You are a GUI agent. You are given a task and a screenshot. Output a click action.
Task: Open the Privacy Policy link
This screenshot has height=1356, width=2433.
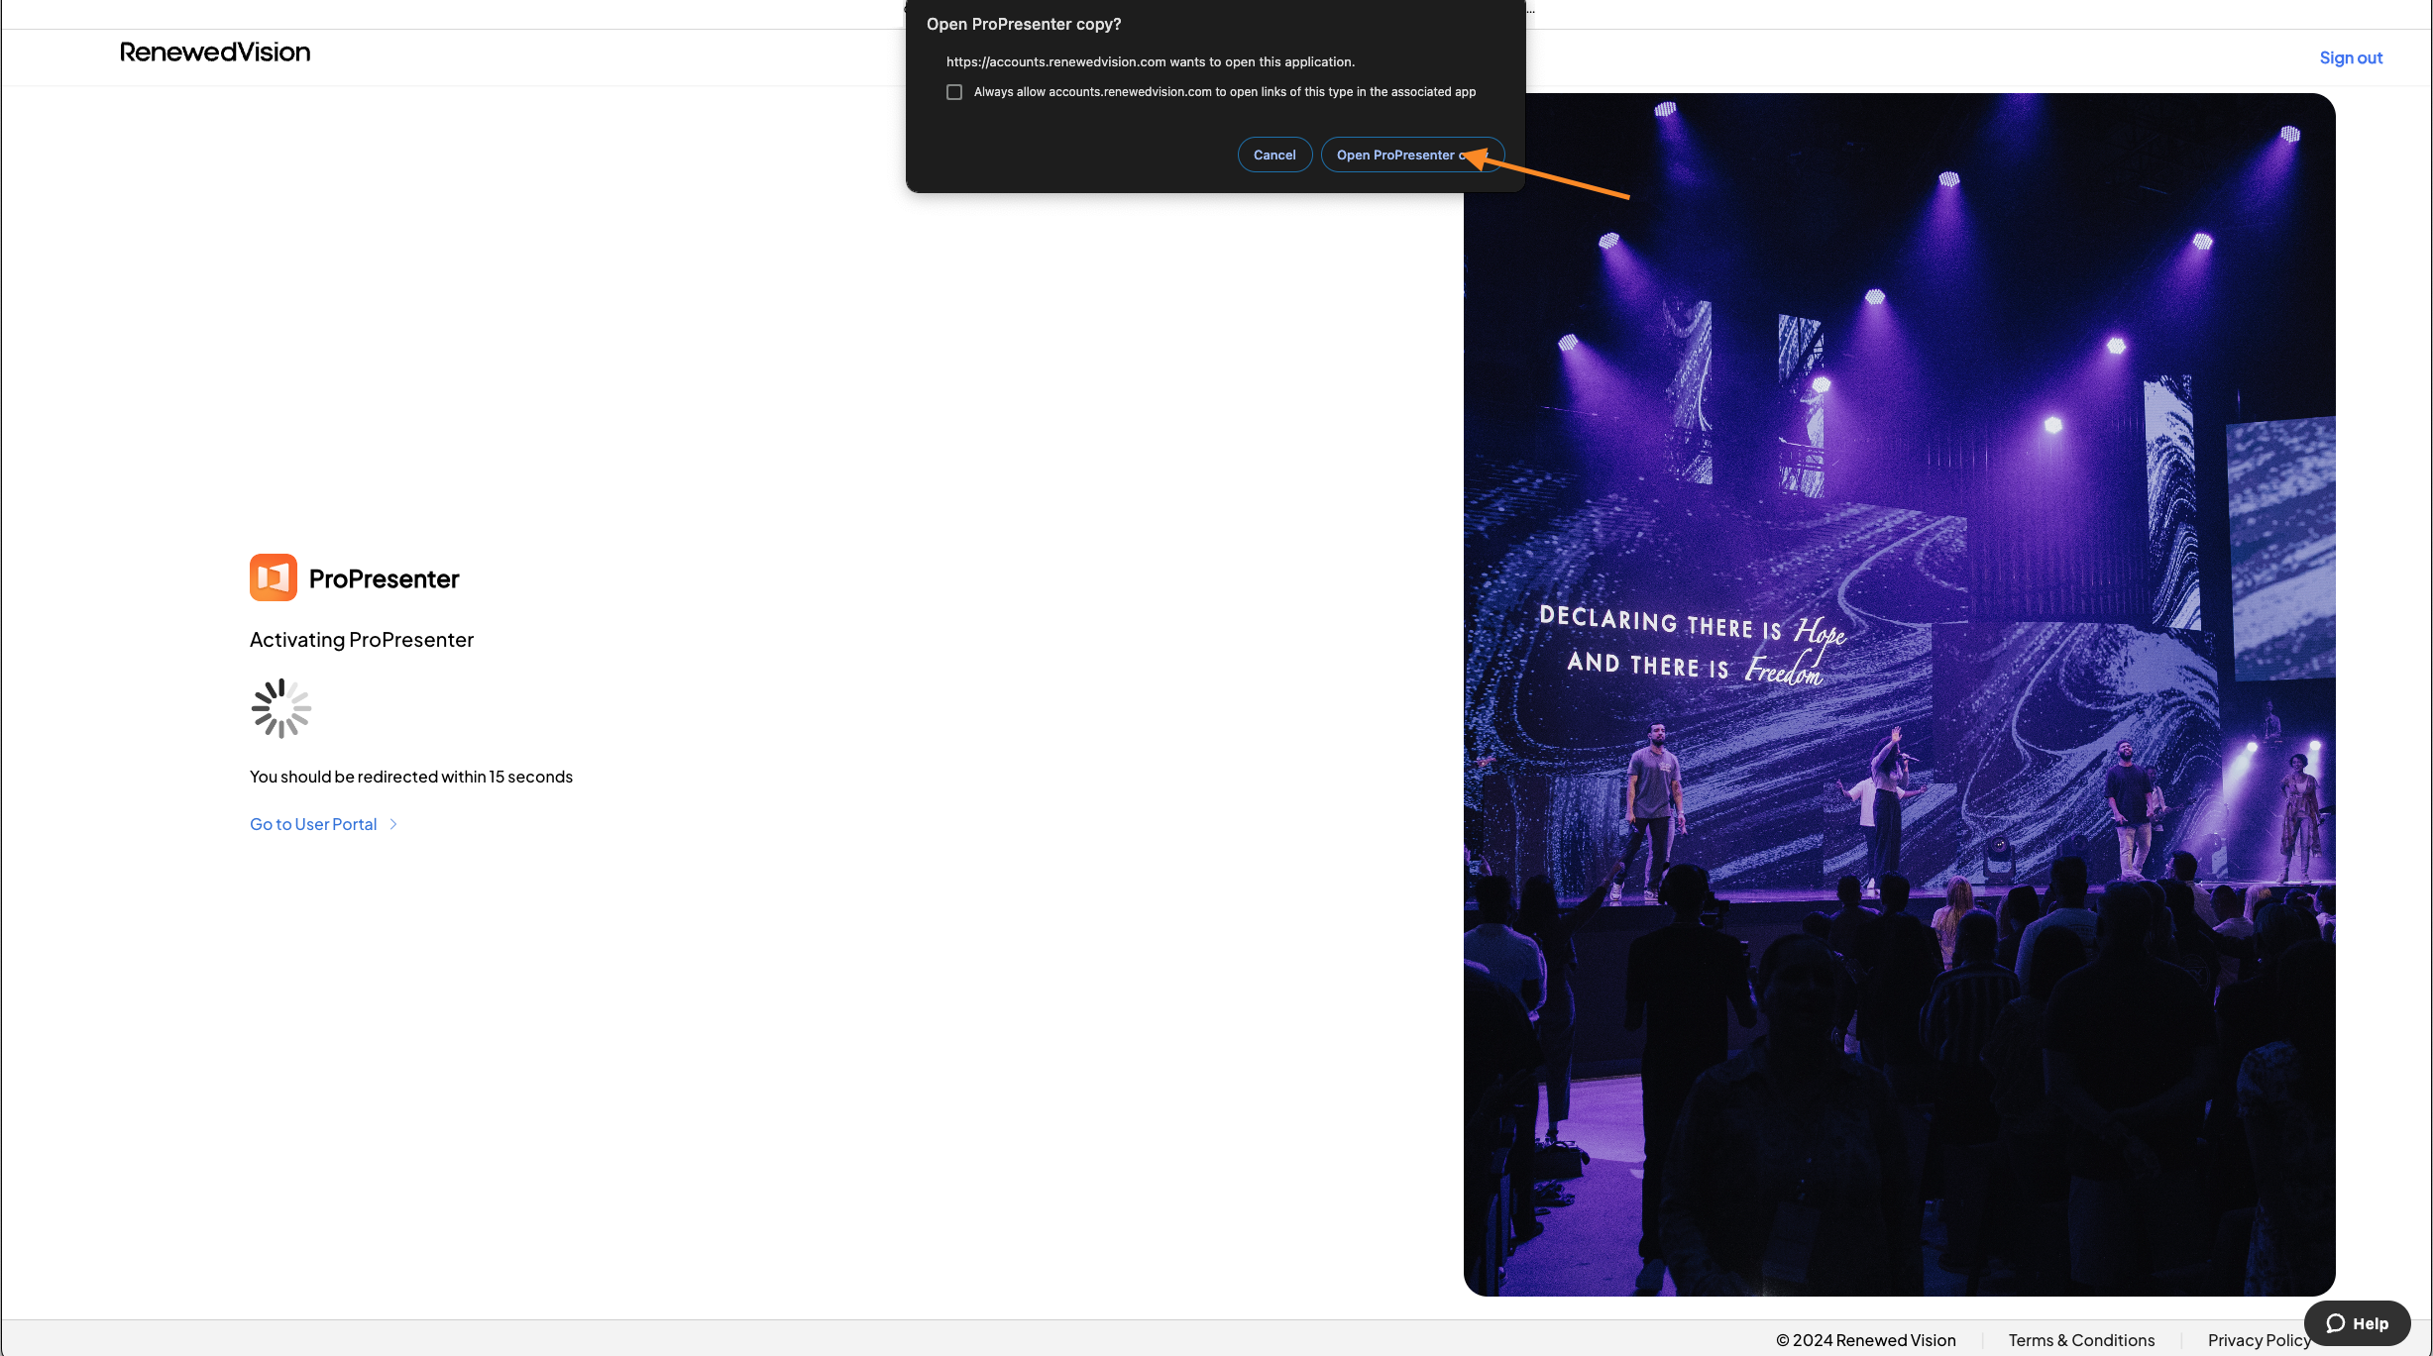2259,1340
